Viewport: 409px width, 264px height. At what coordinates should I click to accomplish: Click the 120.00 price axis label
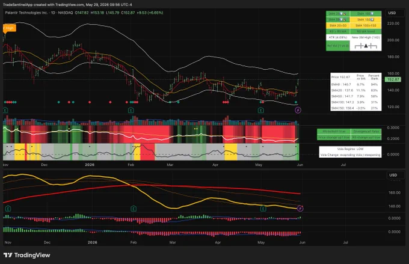click(393, 106)
